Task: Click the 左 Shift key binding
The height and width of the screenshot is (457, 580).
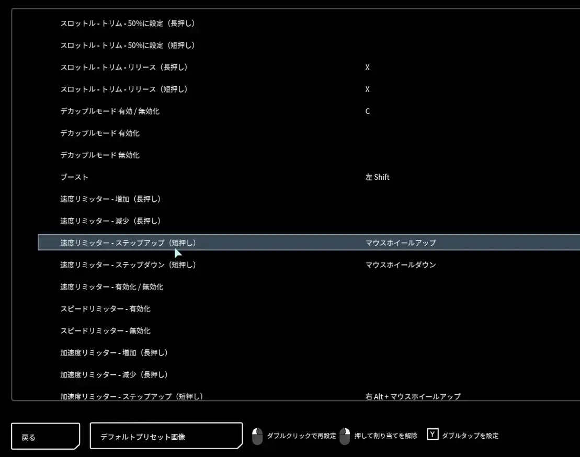Action: 377,177
